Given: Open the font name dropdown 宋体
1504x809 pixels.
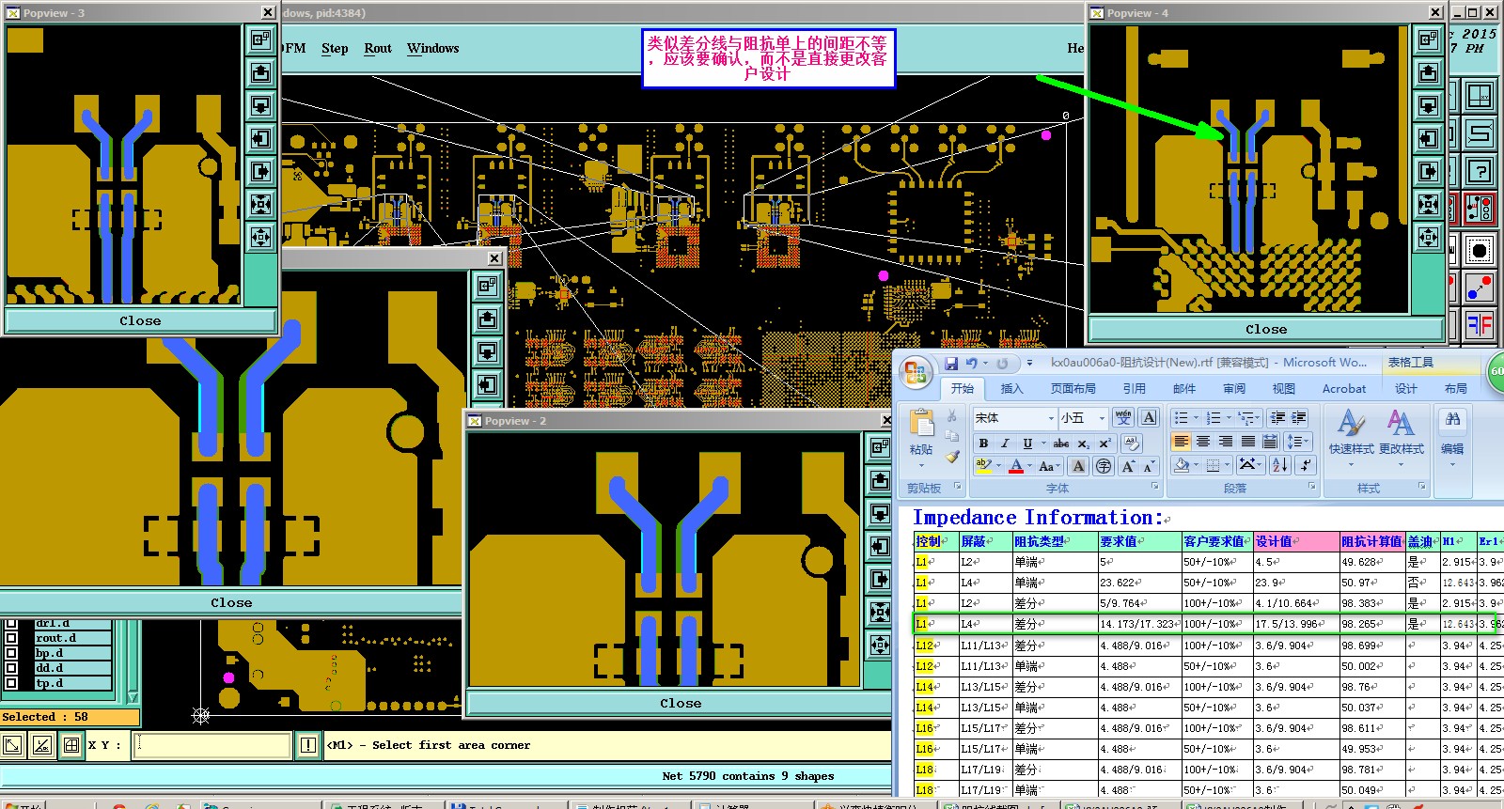Looking at the screenshot, I should 1051,418.
